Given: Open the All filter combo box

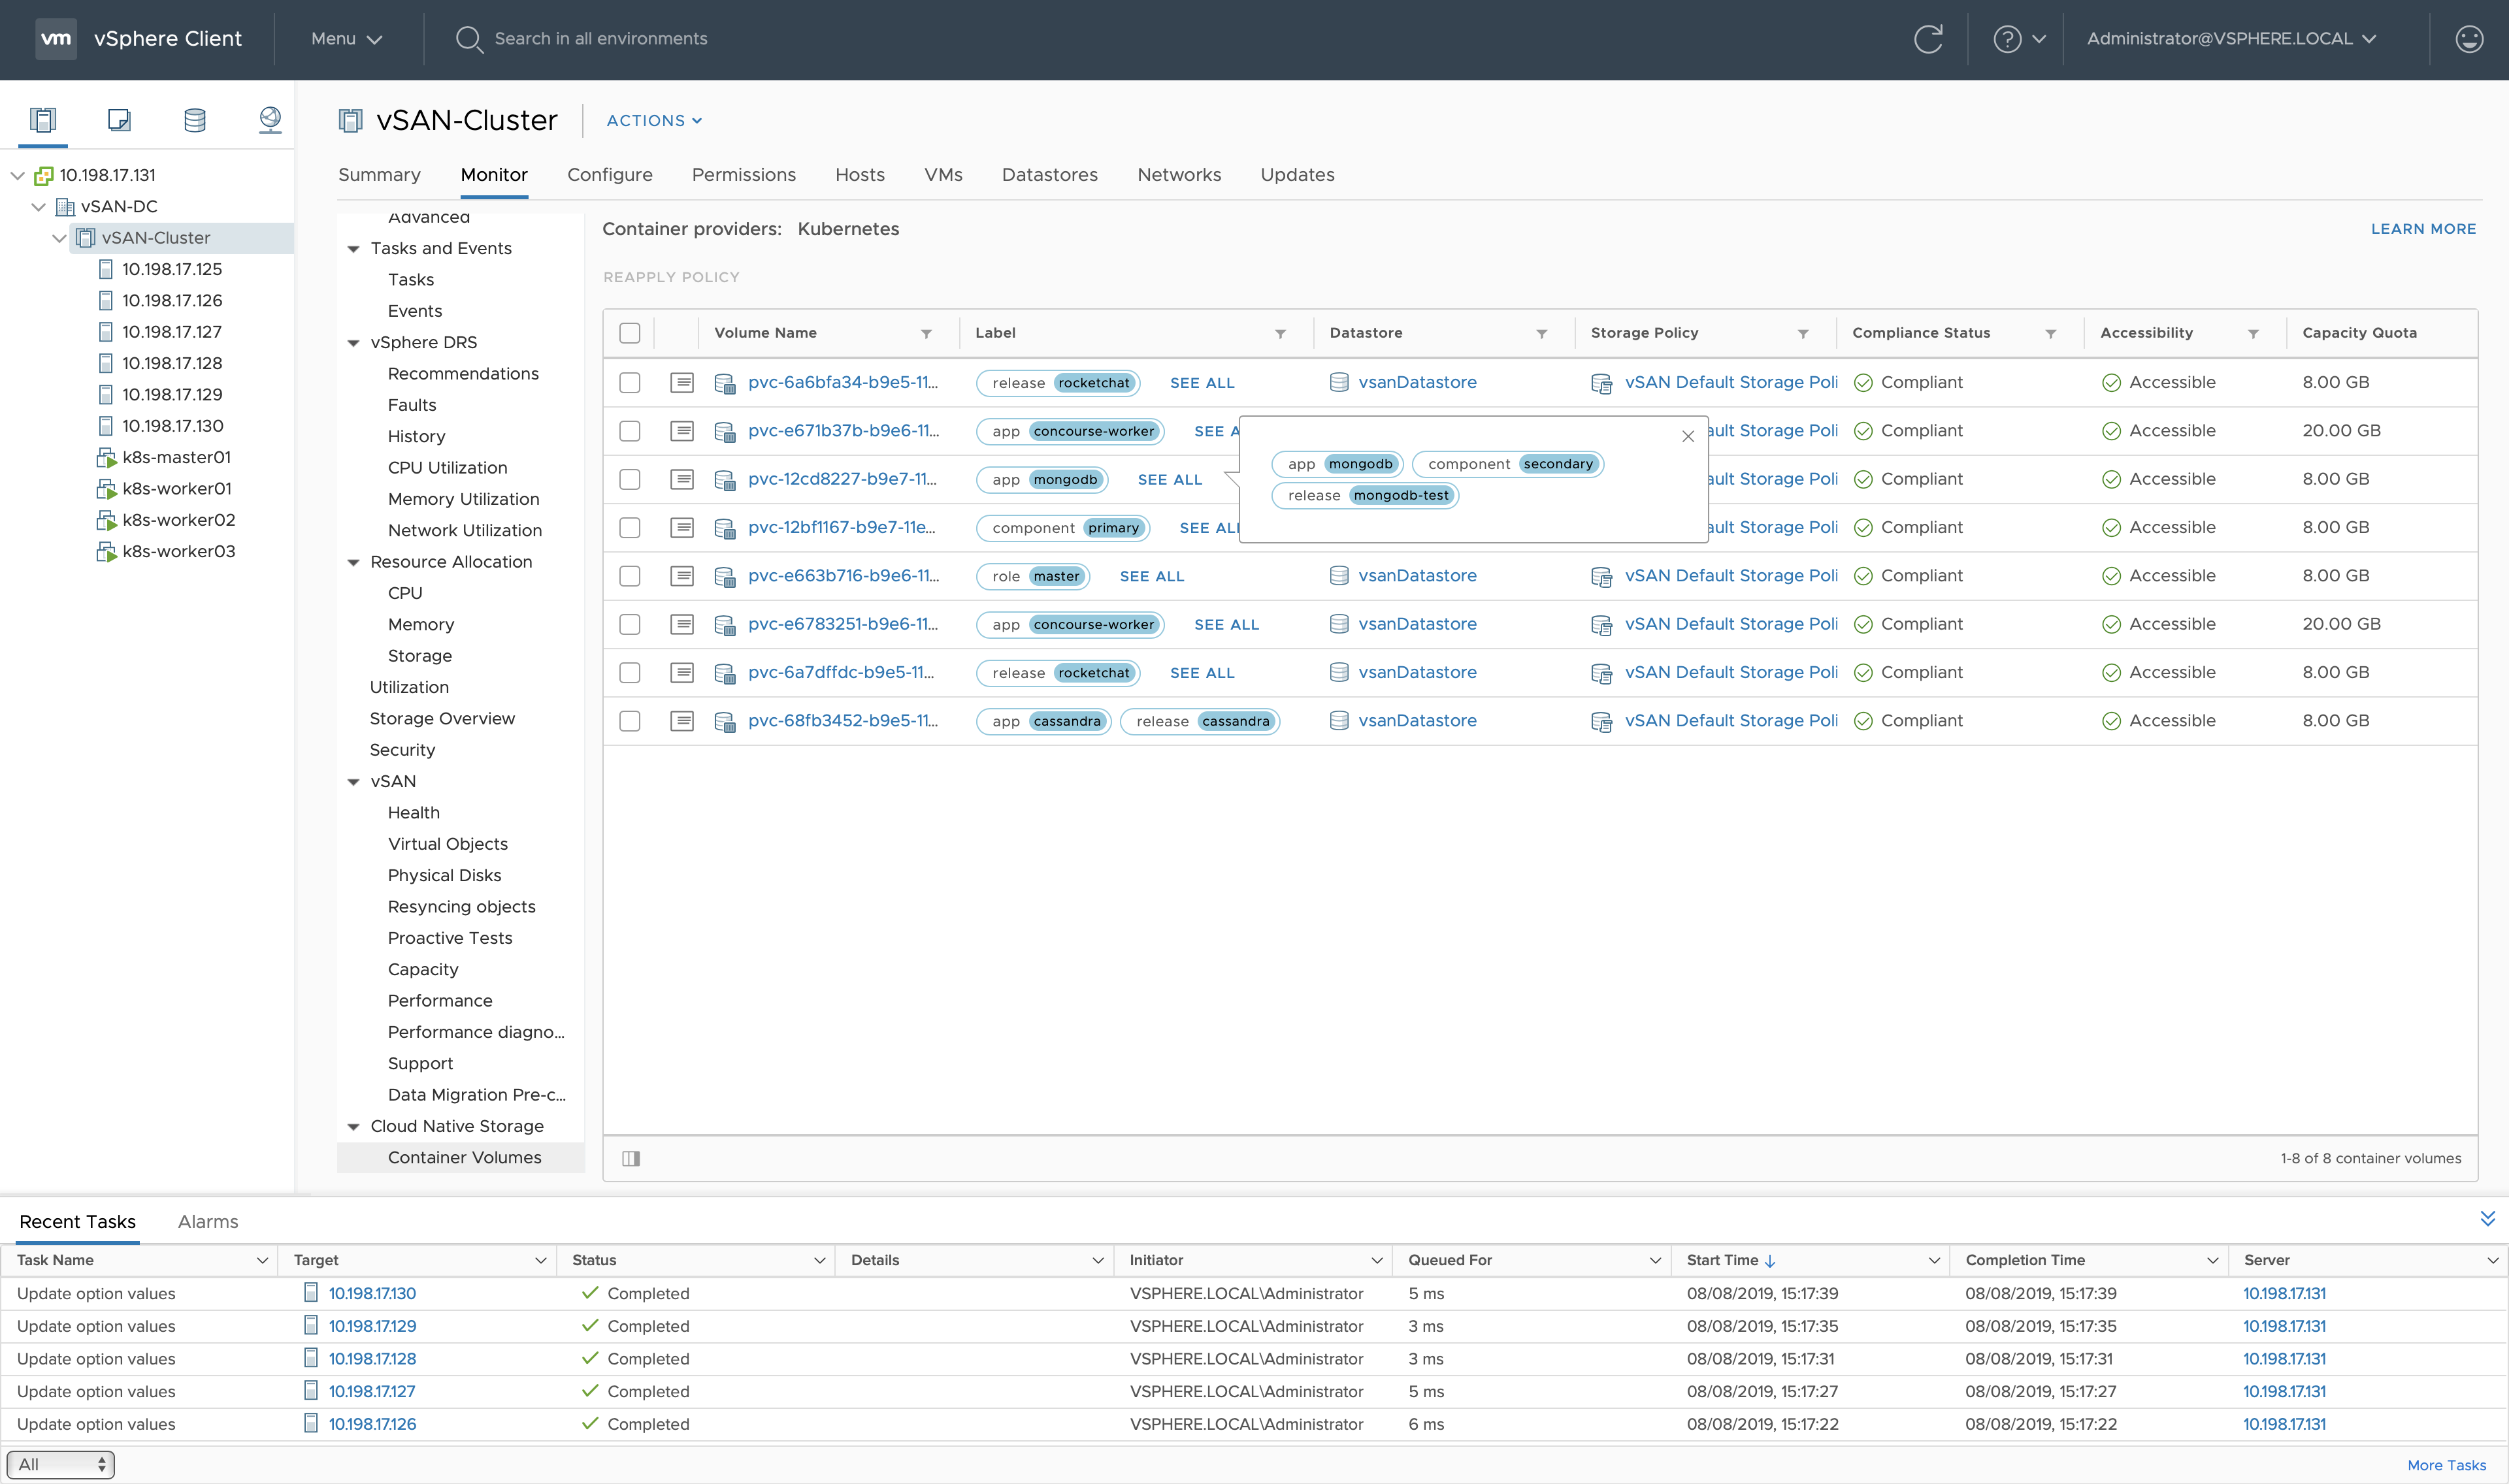Looking at the screenshot, I should coord(61,1465).
